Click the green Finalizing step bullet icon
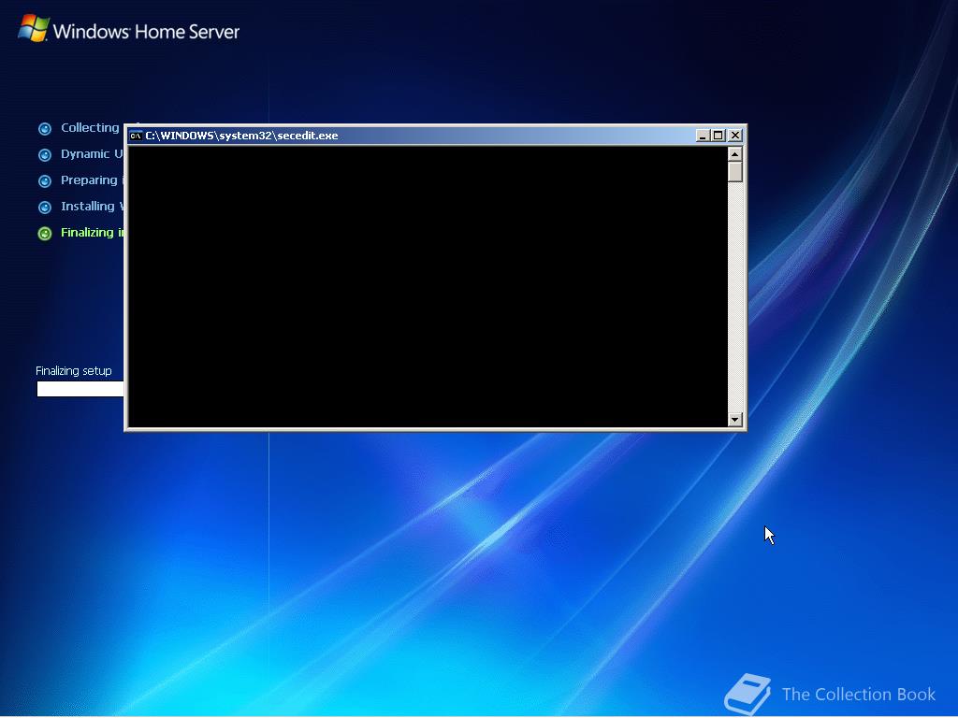 pos(45,234)
